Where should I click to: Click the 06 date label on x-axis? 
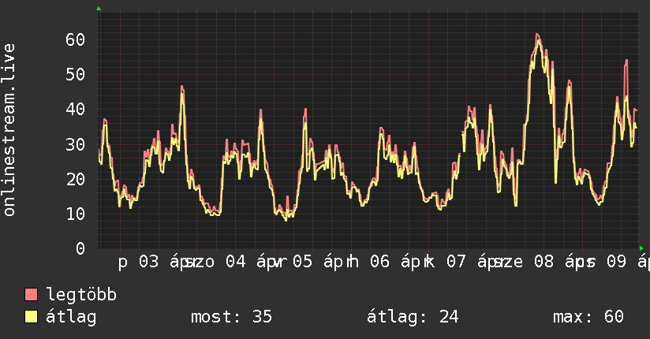pos(379,262)
